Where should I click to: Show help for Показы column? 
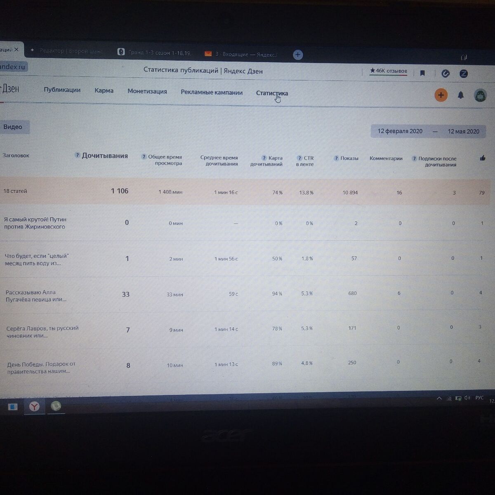click(336, 158)
